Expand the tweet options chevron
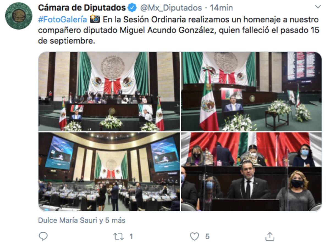 click(318, 7)
